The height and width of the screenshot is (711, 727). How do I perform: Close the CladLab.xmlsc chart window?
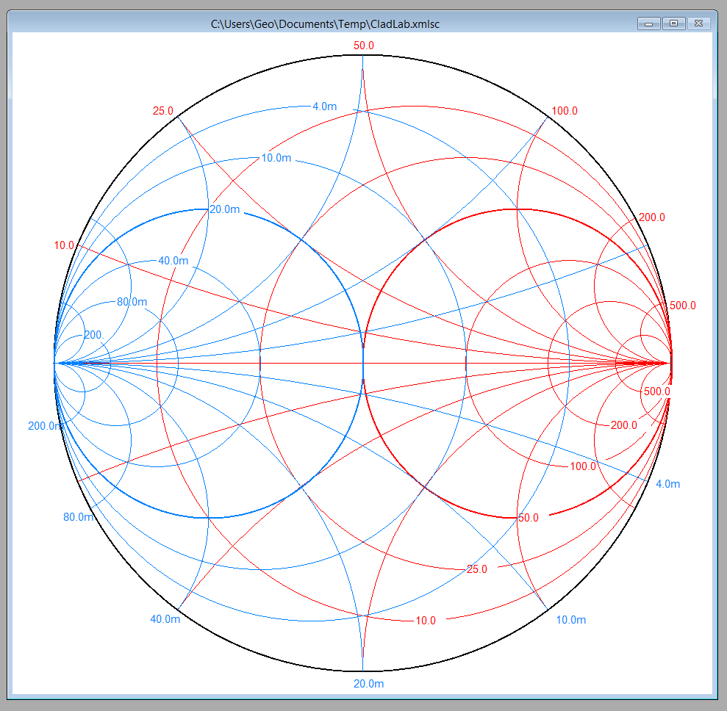click(699, 24)
